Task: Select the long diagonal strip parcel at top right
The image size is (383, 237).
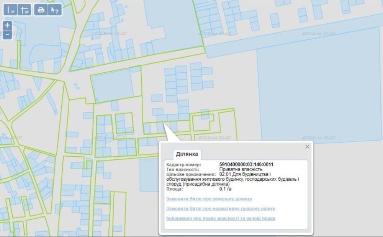Action: (x=293, y=37)
